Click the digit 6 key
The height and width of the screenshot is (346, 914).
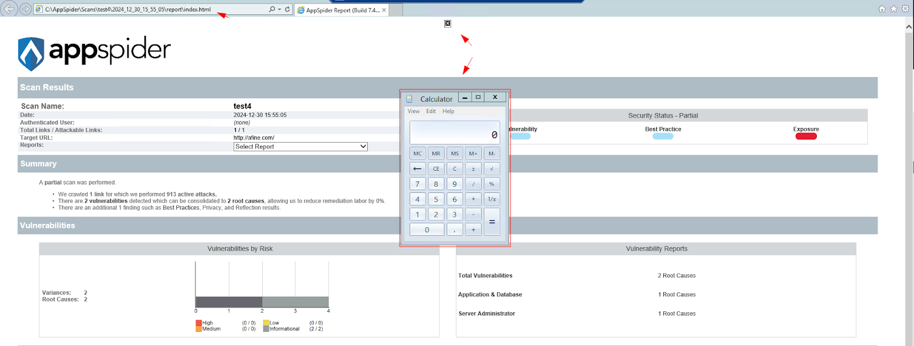(455, 199)
